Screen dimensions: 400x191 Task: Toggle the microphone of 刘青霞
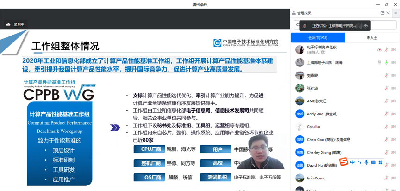point(387,75)
